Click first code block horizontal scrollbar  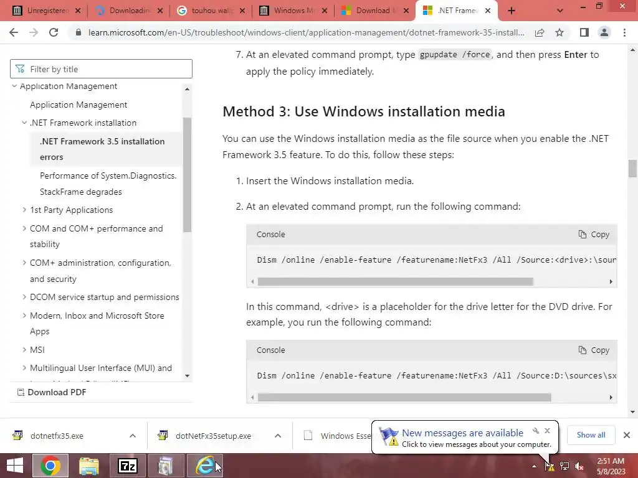coord(396,281)
